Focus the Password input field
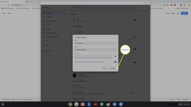Screen dimensions: 191x107 pyautogui.click(x=93, y=56)
